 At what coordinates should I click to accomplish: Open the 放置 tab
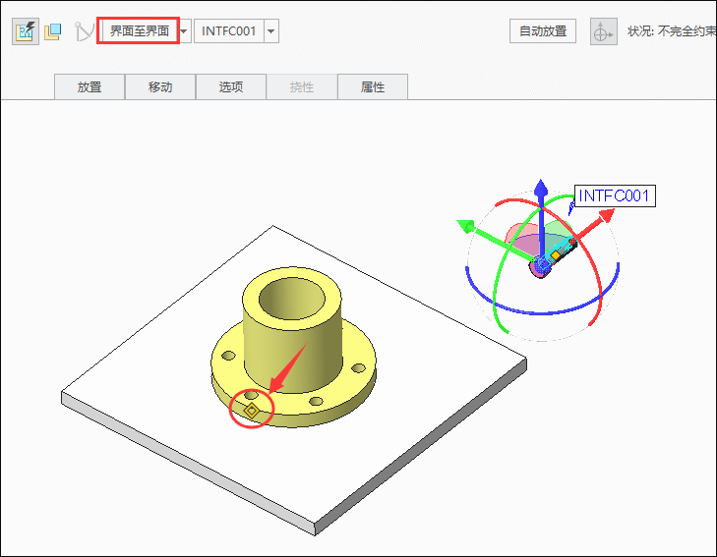point(90,86)
